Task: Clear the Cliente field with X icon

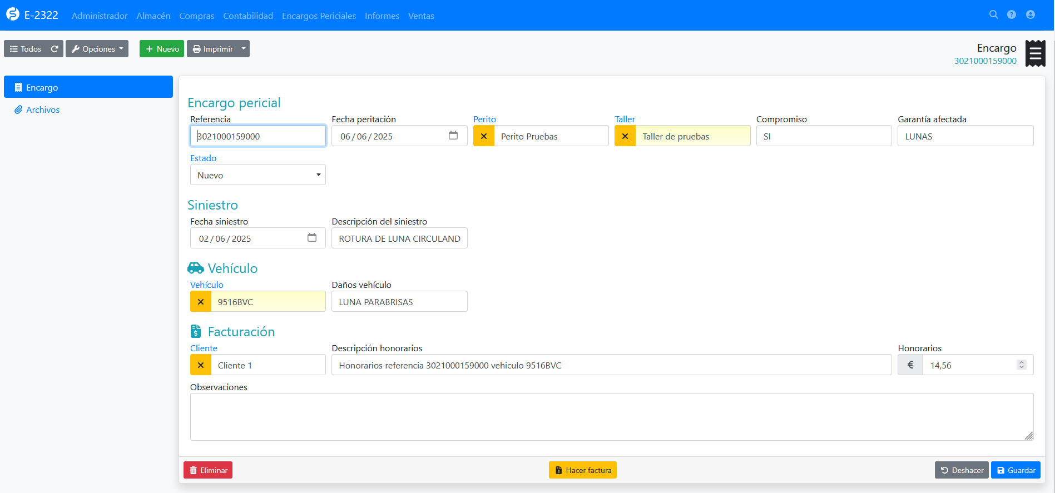Action: tap(201, 365)
